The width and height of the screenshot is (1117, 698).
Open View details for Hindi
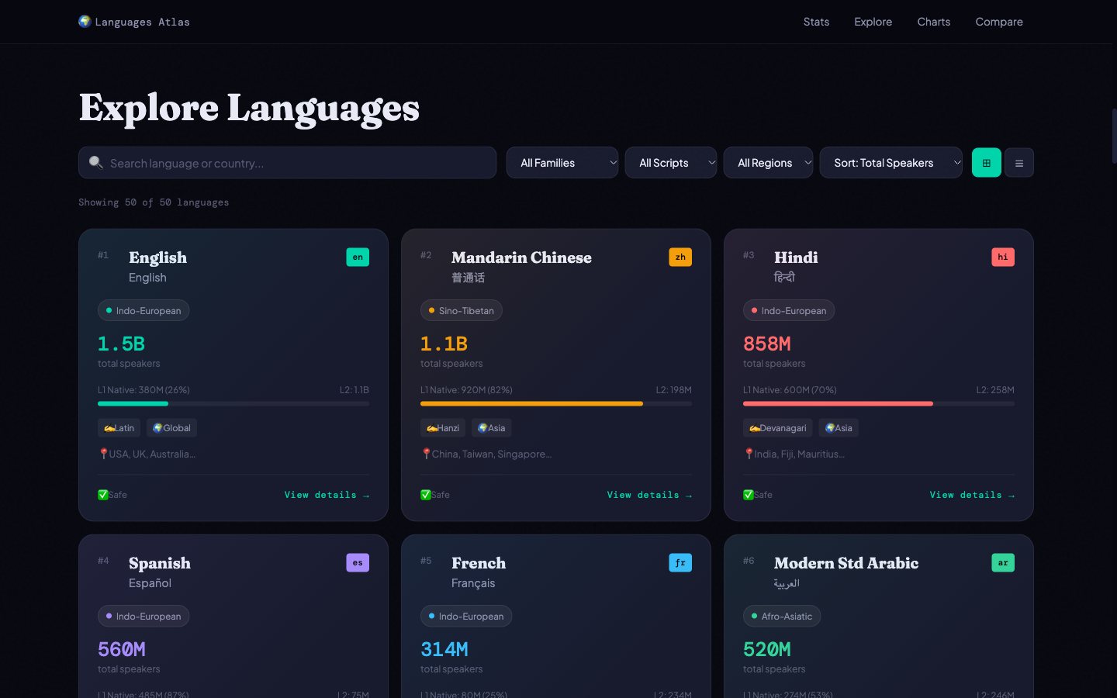click(x=972, y=495)
